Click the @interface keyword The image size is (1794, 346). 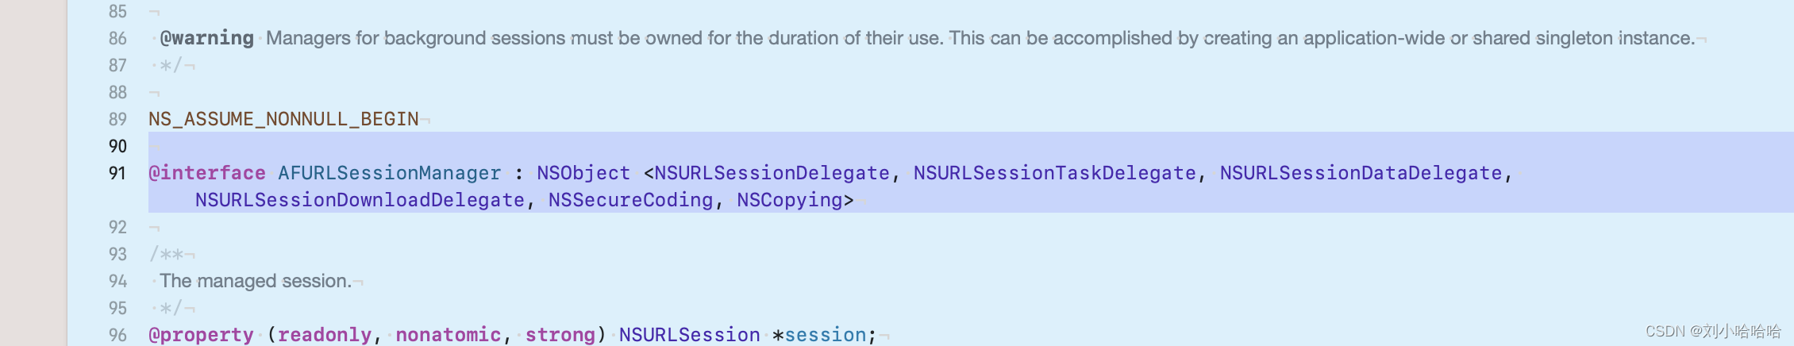(x=207, y=173)
